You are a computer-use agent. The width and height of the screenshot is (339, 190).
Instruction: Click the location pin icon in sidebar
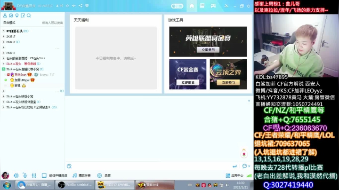click(16, 16)
